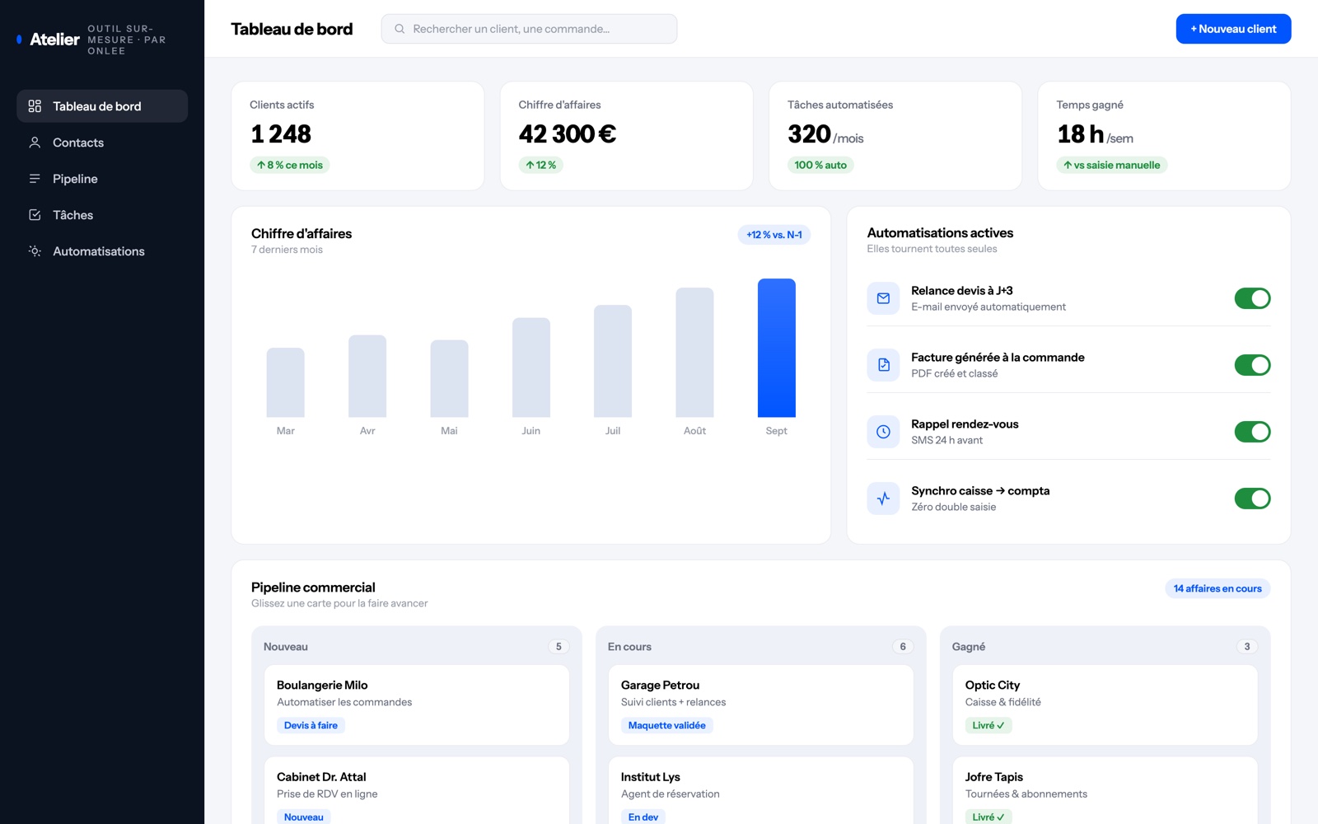Select the Mai bar in revenue chart
Viewport: 1318px width, 824px height.
pyautogui.click(x=449, y=379)
